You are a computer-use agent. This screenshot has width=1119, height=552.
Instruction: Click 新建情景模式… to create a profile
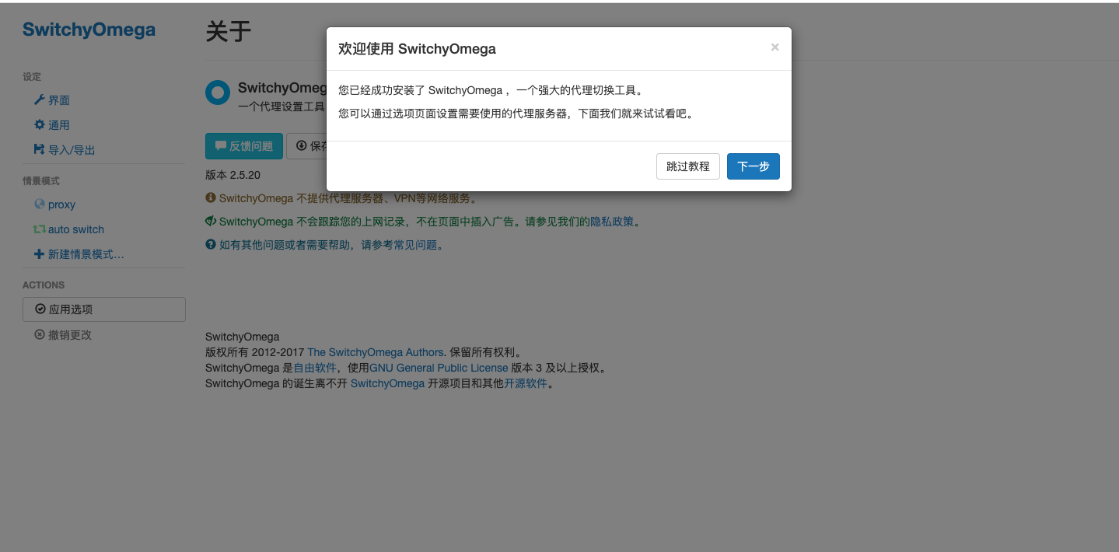coord(86,254)
